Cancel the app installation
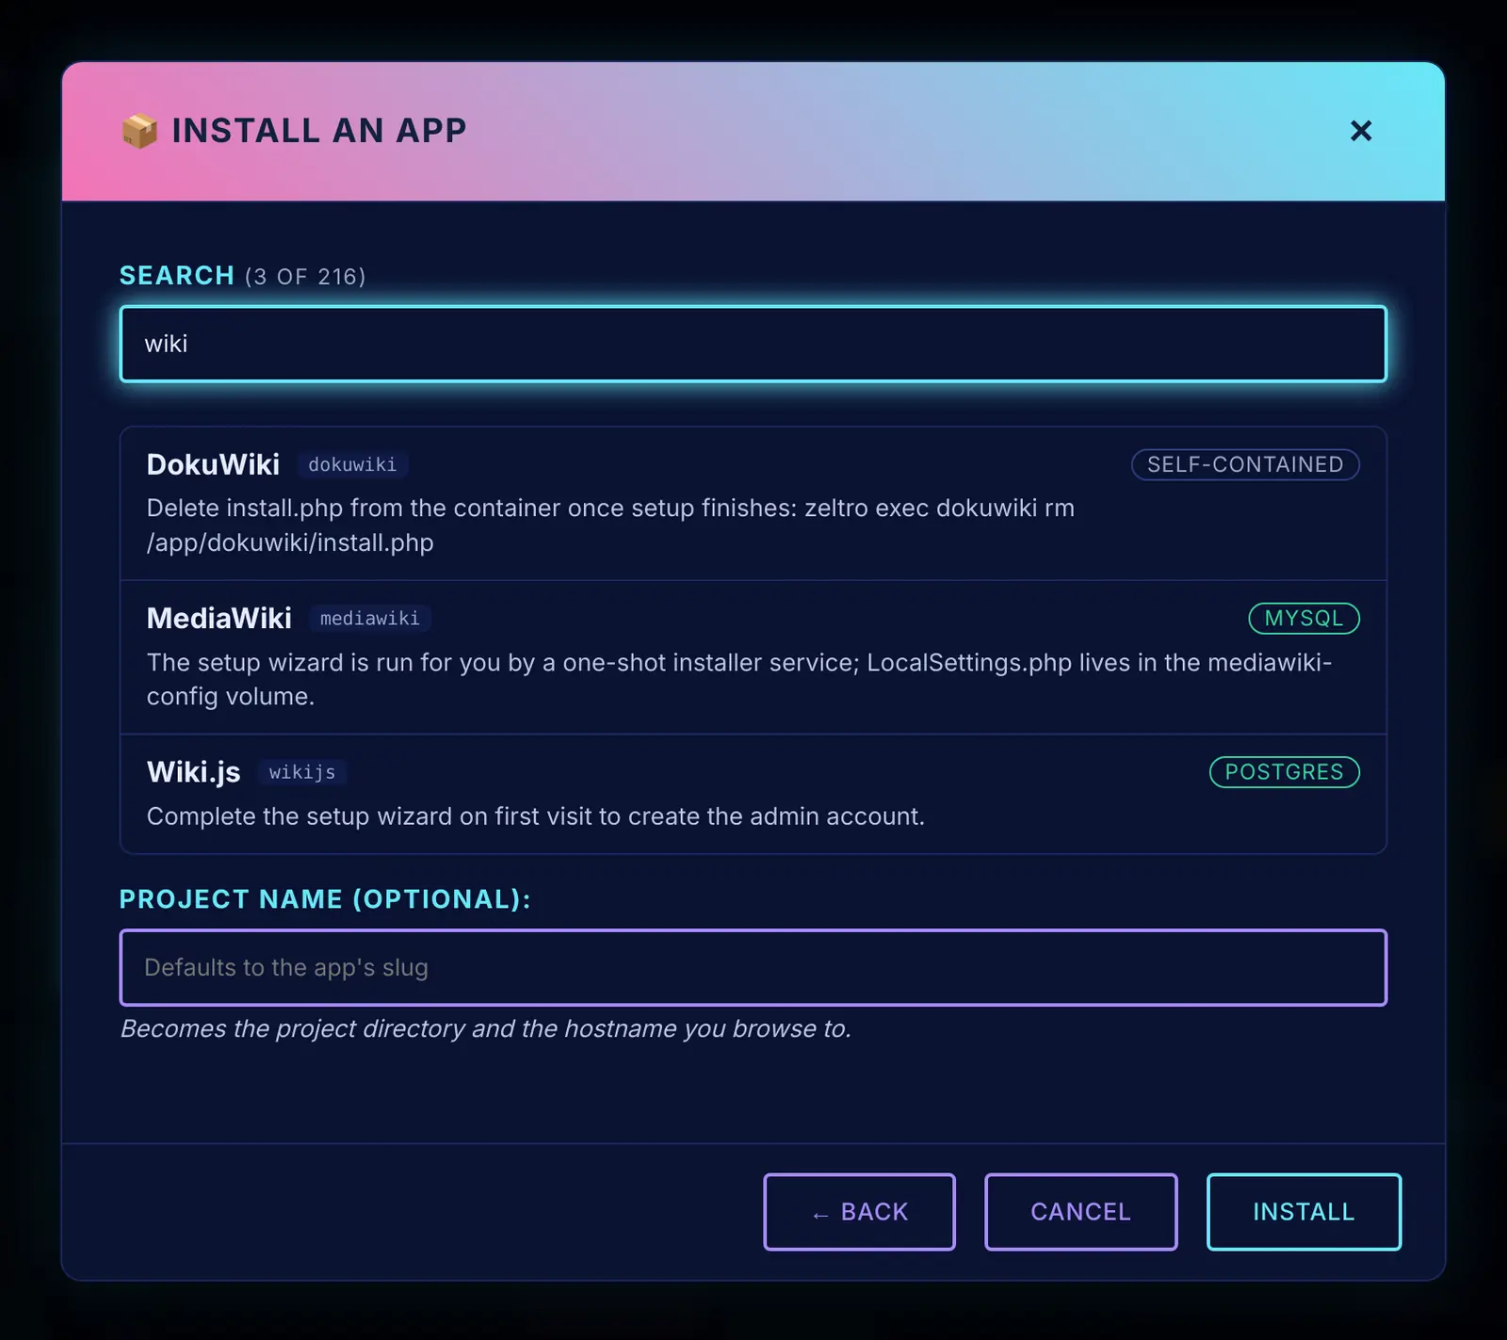Viewport: 1507px width, 1340px height. 1080,1212
